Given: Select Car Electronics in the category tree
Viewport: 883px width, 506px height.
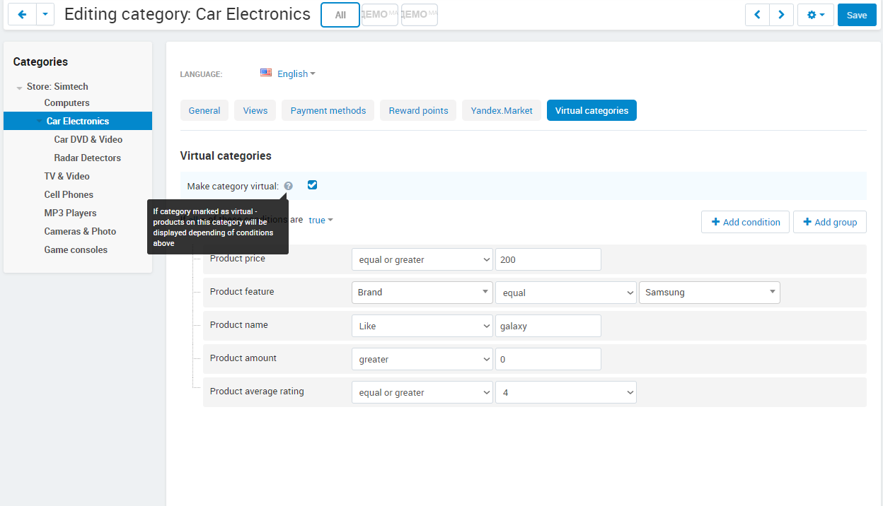Looking at the screenshot, I should pos(78,121).
